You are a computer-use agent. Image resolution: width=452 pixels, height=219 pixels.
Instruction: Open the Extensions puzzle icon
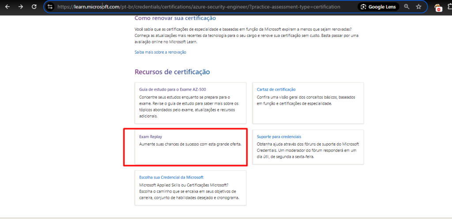pyautogui.click(x=449, y=7)
